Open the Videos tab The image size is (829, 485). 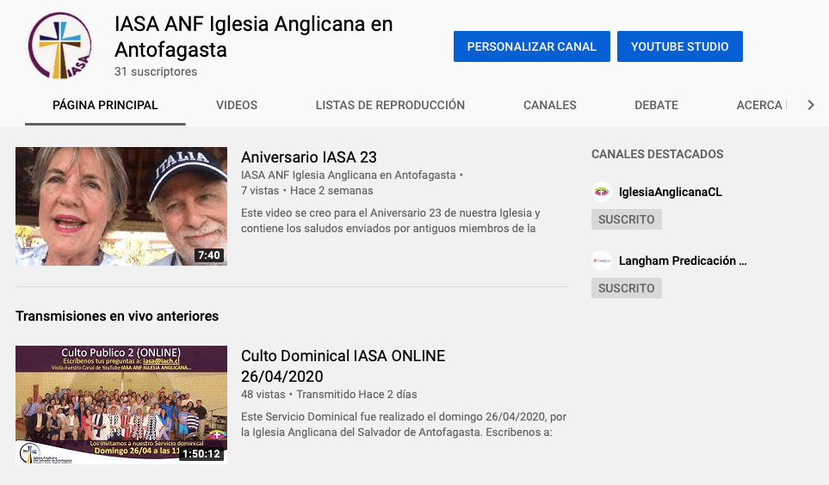(237, 105)
